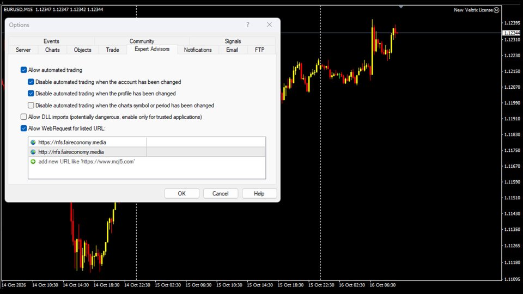Open the Signals tab

(x=233, y=41)
